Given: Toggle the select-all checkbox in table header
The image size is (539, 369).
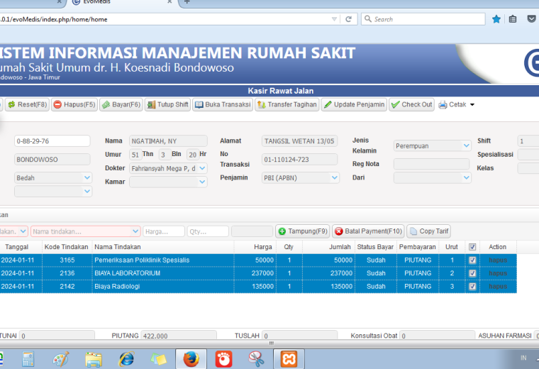Looking at the screenshot, I should (472, 247).
